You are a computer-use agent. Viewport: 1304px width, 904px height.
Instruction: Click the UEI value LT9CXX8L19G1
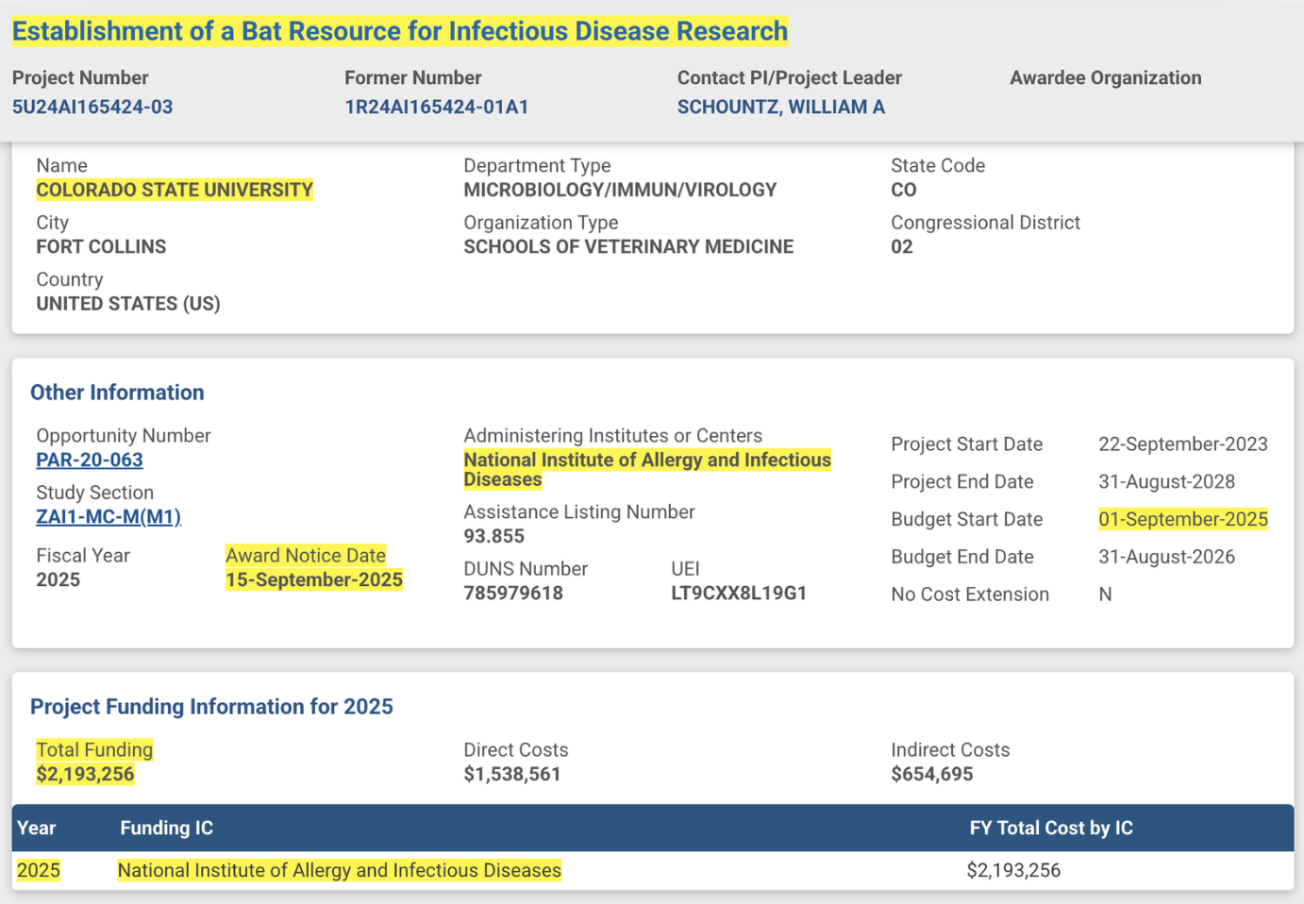click(x=738, y=593)
